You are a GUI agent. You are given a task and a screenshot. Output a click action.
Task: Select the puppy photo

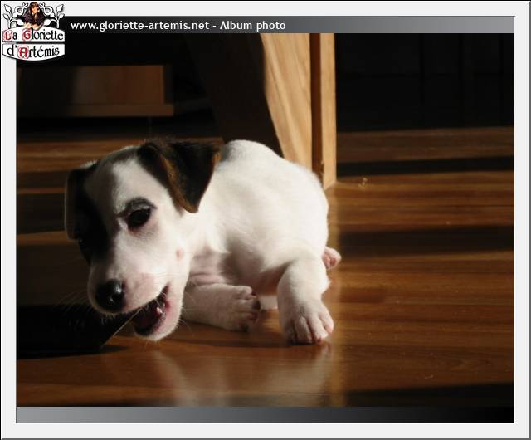(265, 220)
